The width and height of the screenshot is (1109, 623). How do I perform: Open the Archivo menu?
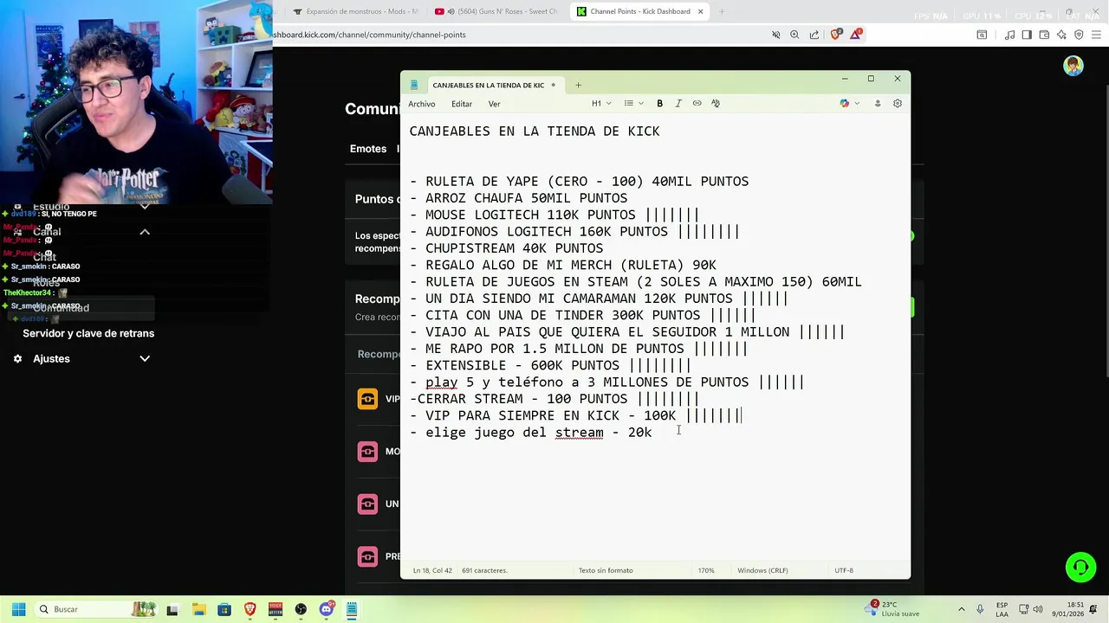point(422,104)
